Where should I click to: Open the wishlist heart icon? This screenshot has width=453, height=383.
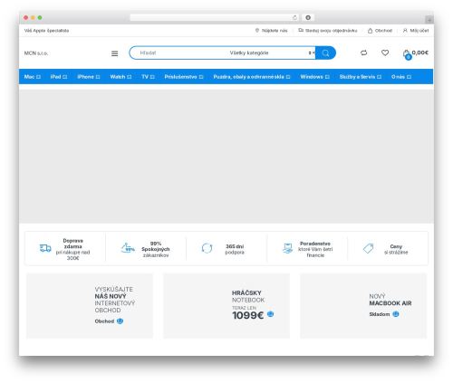click(385, 53)
